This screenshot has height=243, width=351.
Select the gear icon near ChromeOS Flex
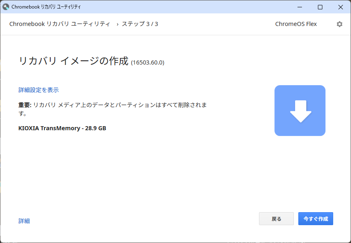click(x=340, y=24)
